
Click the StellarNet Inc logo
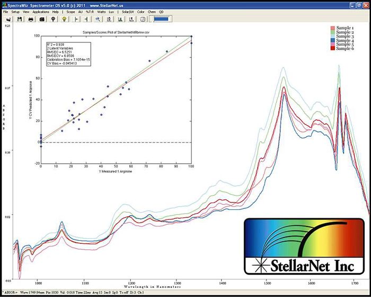pos(304,246)
